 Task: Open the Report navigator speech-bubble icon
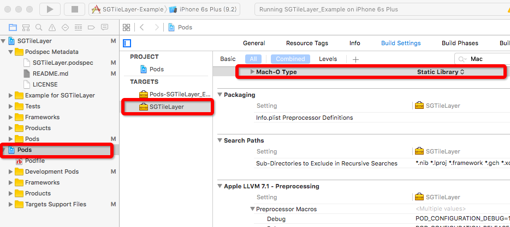coord(104,27)
